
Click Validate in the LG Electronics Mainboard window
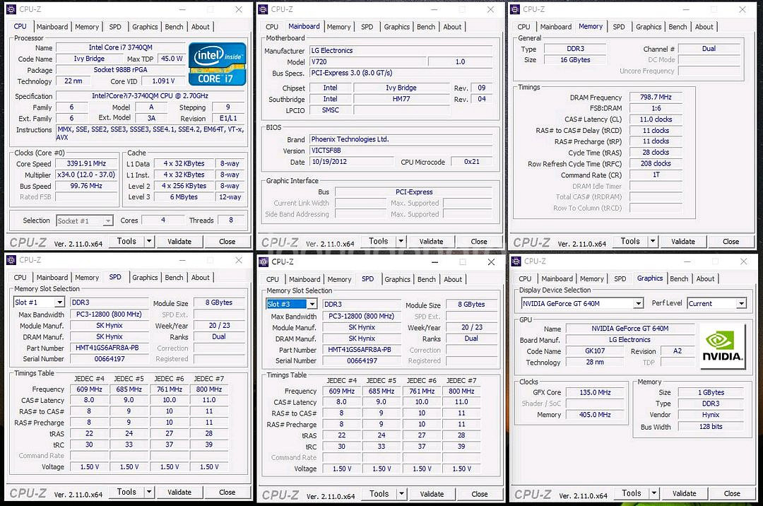(431, 241)
